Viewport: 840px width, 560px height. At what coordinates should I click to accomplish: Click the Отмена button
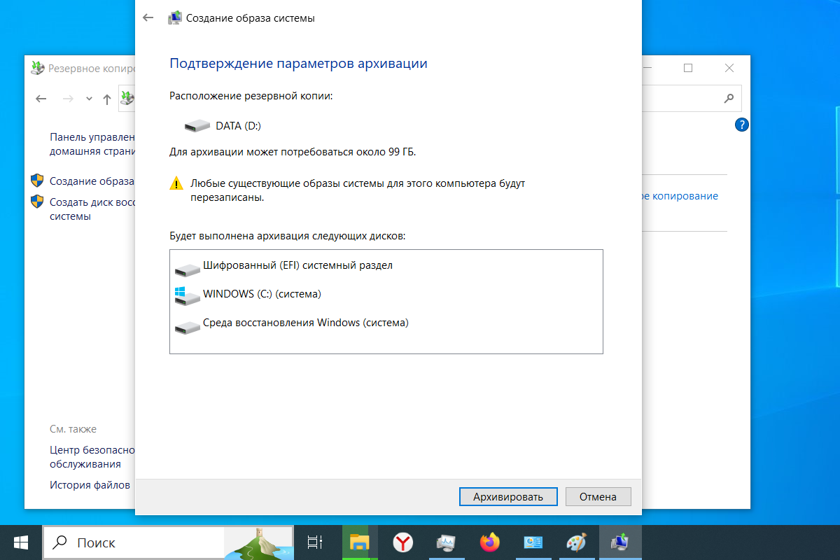coord(598,497)
